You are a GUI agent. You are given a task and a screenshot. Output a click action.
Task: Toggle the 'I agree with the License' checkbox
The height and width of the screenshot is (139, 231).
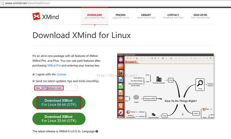coord(34,75)
